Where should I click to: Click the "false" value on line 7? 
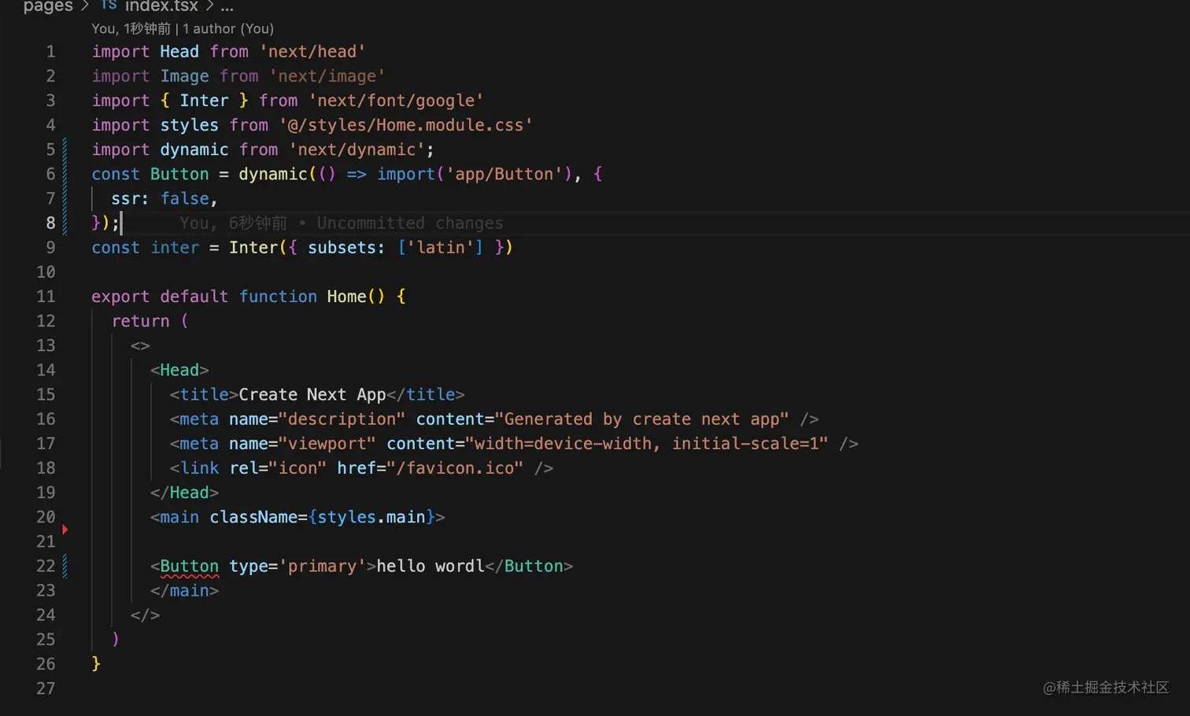tap(185, 199)
